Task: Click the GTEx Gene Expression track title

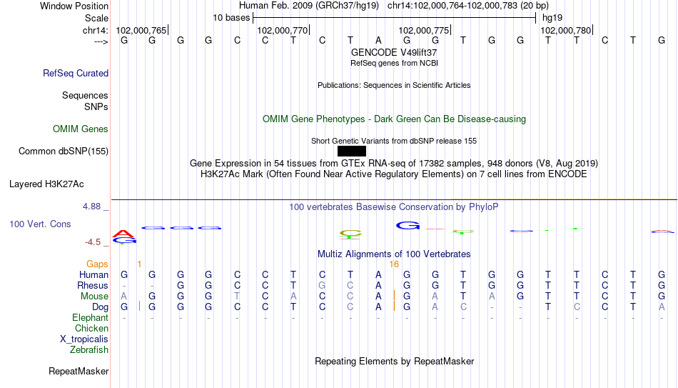Action: click(x=394, y=163)
